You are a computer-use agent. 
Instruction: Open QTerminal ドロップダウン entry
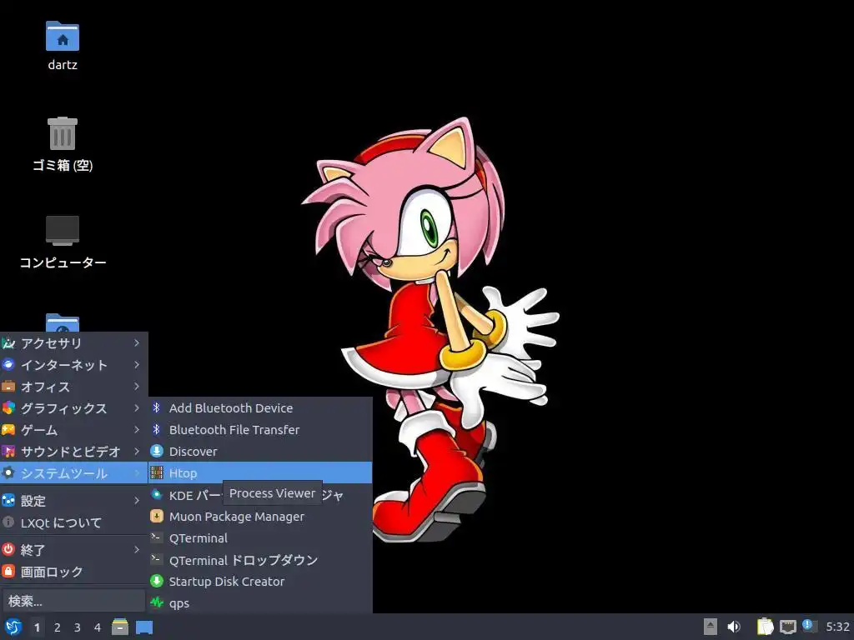pos(260,560)
